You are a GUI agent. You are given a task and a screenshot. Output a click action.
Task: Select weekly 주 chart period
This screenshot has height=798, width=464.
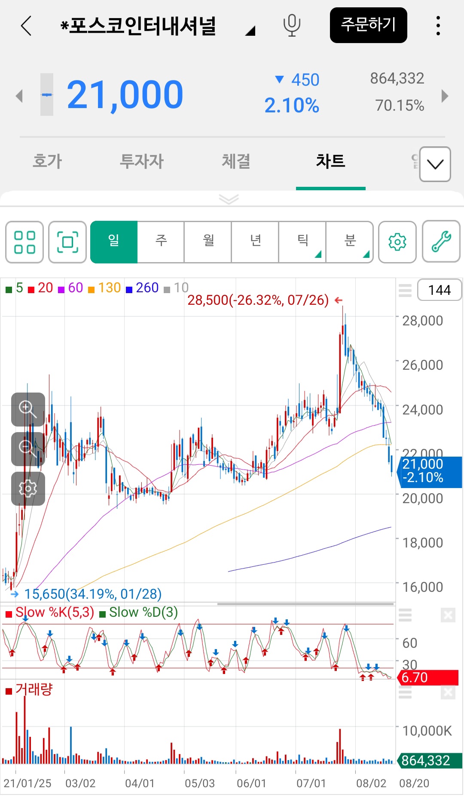[x=161, y=242]
